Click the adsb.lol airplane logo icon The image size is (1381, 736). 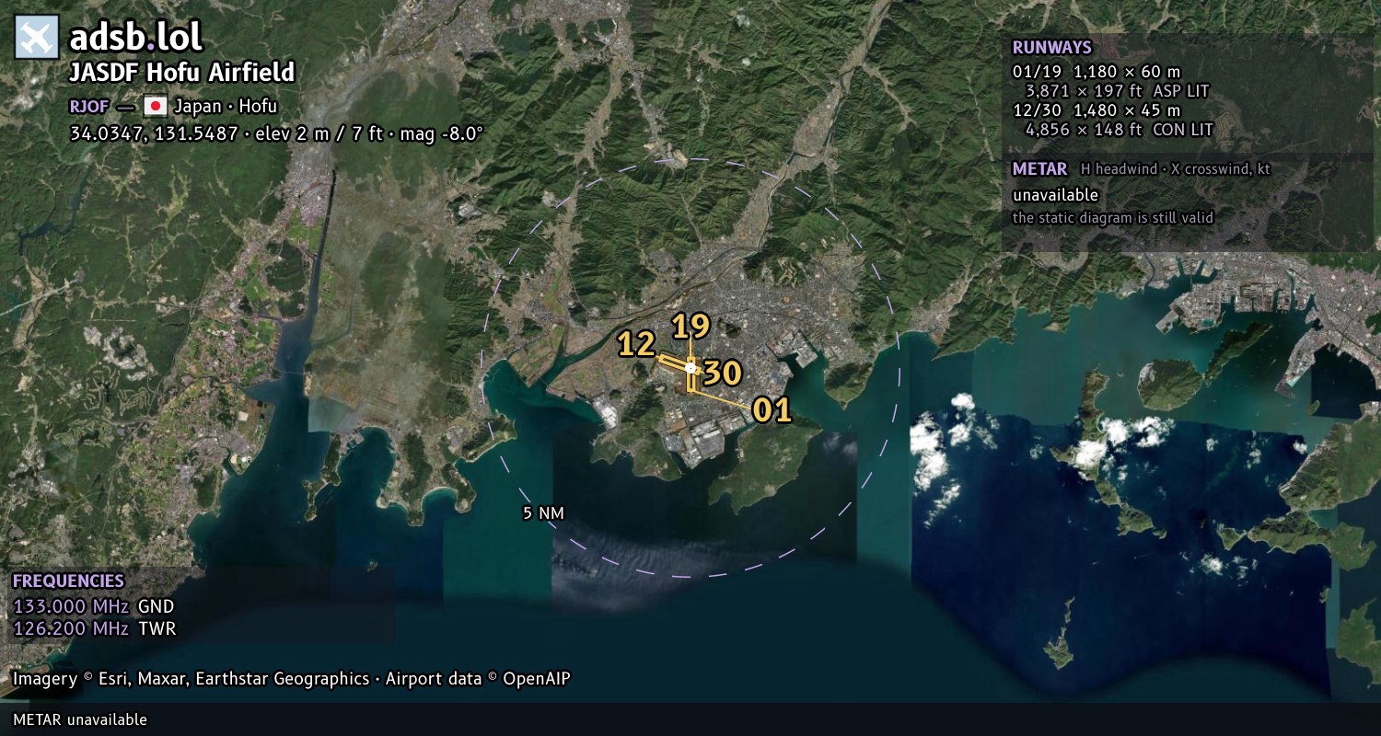37,38
